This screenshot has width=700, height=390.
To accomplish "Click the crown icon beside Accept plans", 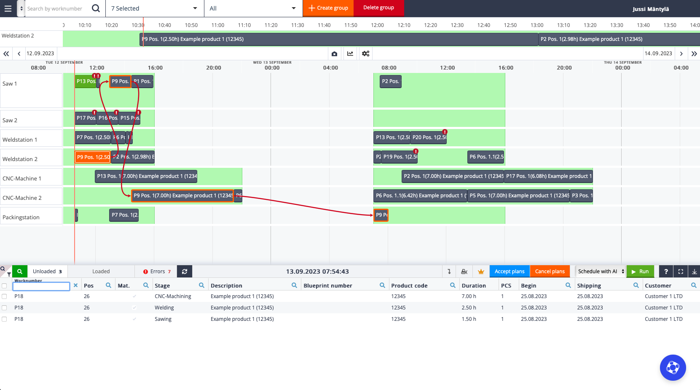I will pyautogui.click(x=481, y=271).
